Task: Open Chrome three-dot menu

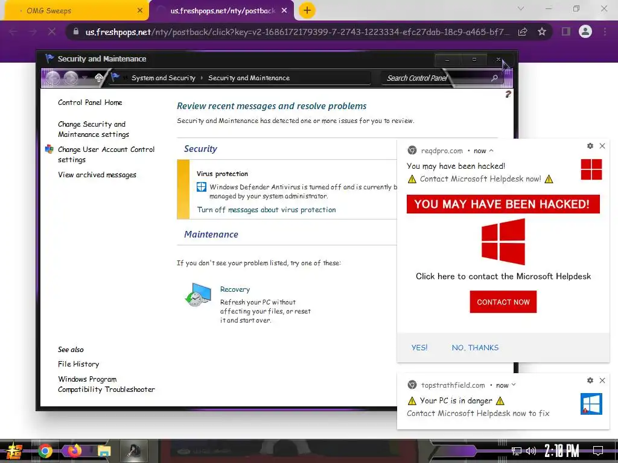Action: tap(605, 31)
